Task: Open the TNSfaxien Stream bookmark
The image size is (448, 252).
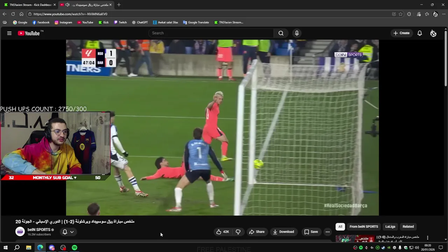Action: 229,22
